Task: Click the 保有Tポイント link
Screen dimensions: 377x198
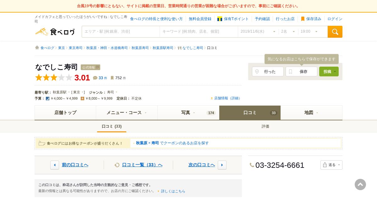Action: (236, 19)
